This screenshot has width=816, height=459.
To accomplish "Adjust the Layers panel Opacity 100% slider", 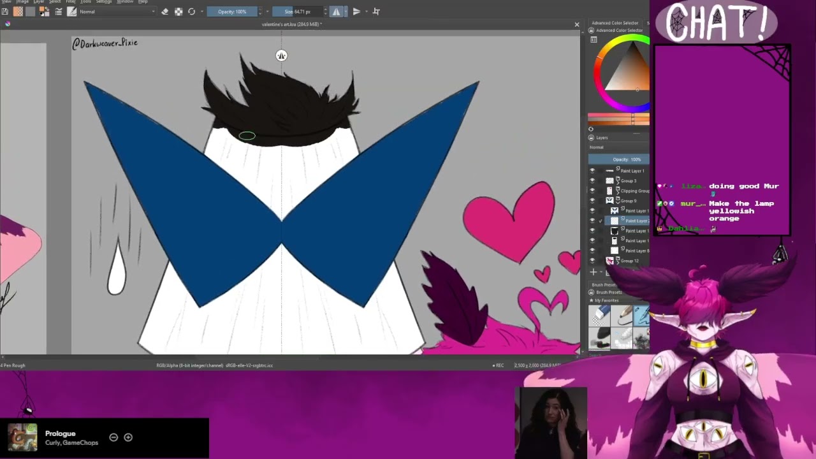I will pos(619,159).
